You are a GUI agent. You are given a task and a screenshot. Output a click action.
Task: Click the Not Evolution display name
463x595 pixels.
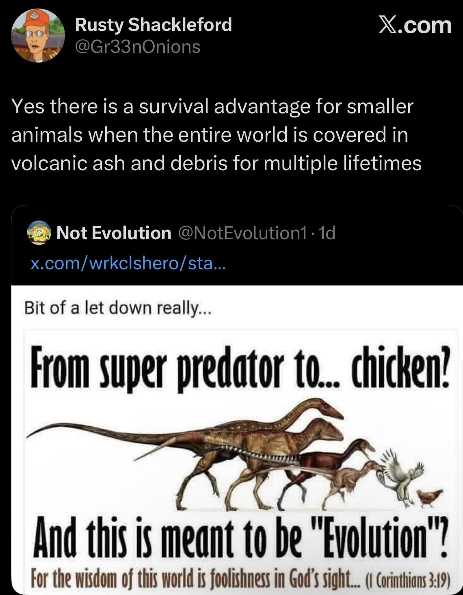[114, 233]
